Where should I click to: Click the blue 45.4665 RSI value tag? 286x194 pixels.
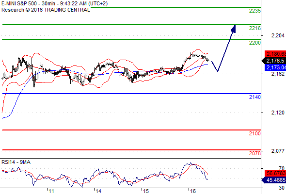(274, 180)
